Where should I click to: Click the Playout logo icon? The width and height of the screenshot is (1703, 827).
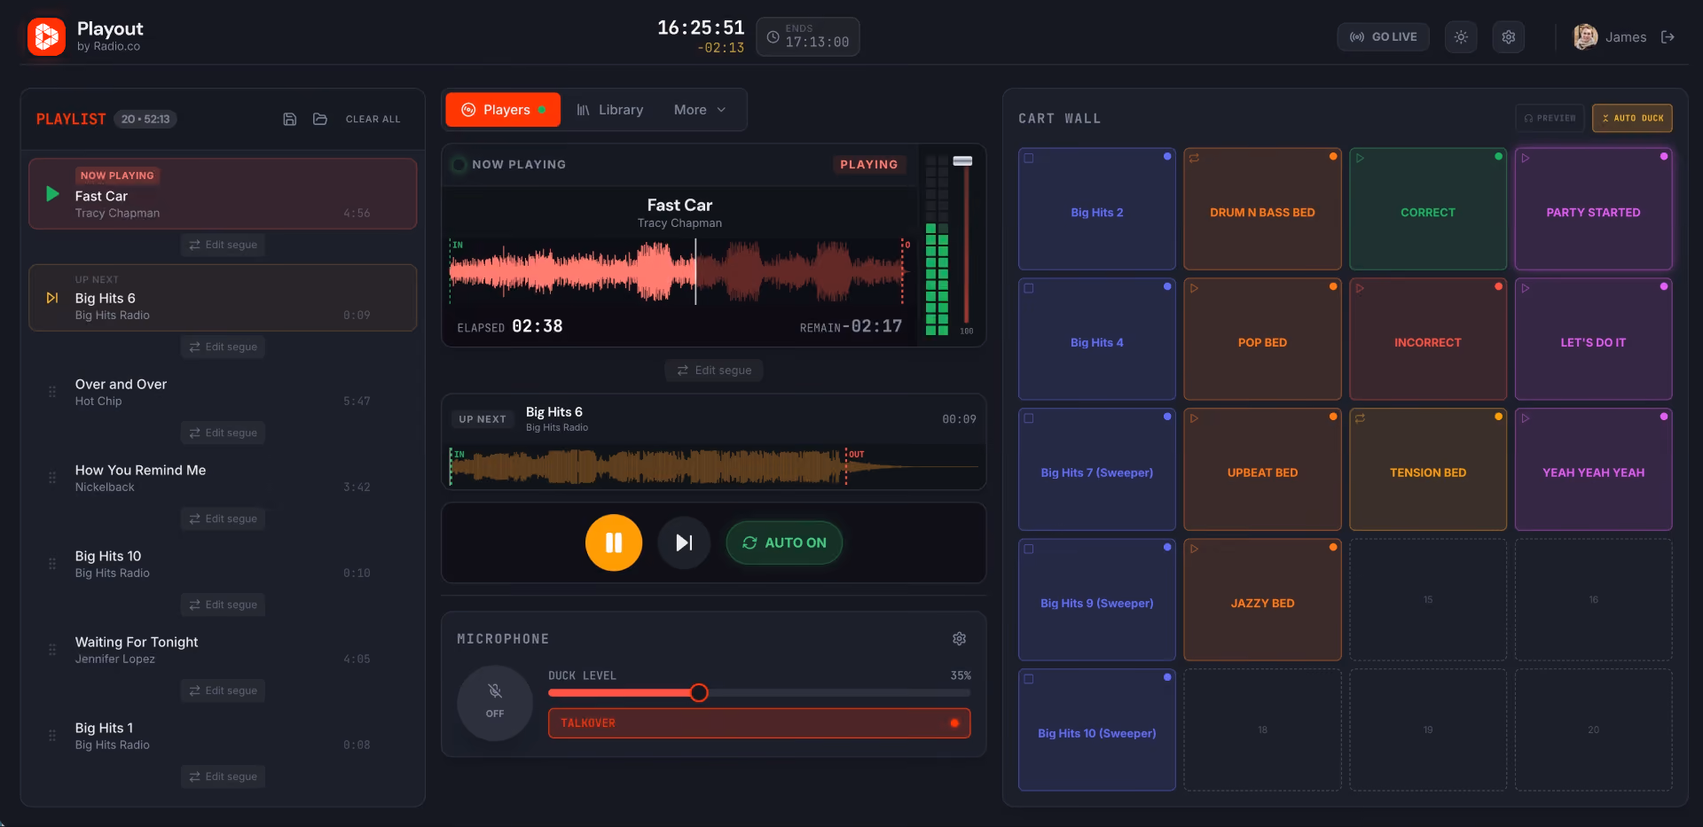click(x=46, y=36)
